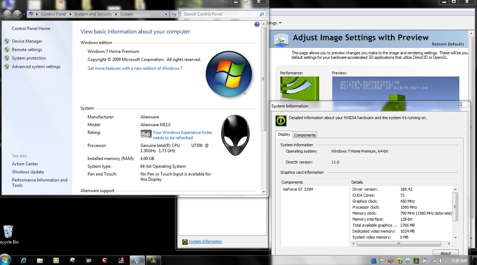Open recent pages dropdown beside Forward

24,14
